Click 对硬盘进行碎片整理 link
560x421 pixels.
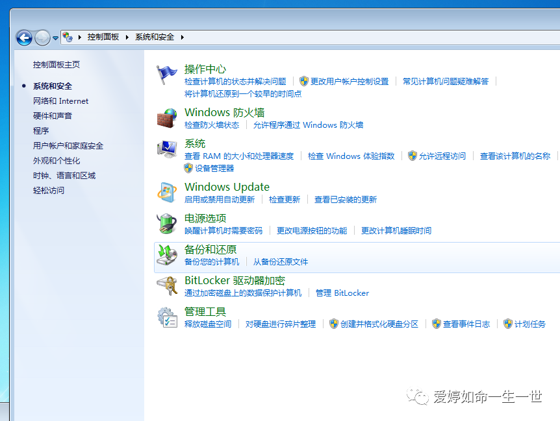point(281,324)
